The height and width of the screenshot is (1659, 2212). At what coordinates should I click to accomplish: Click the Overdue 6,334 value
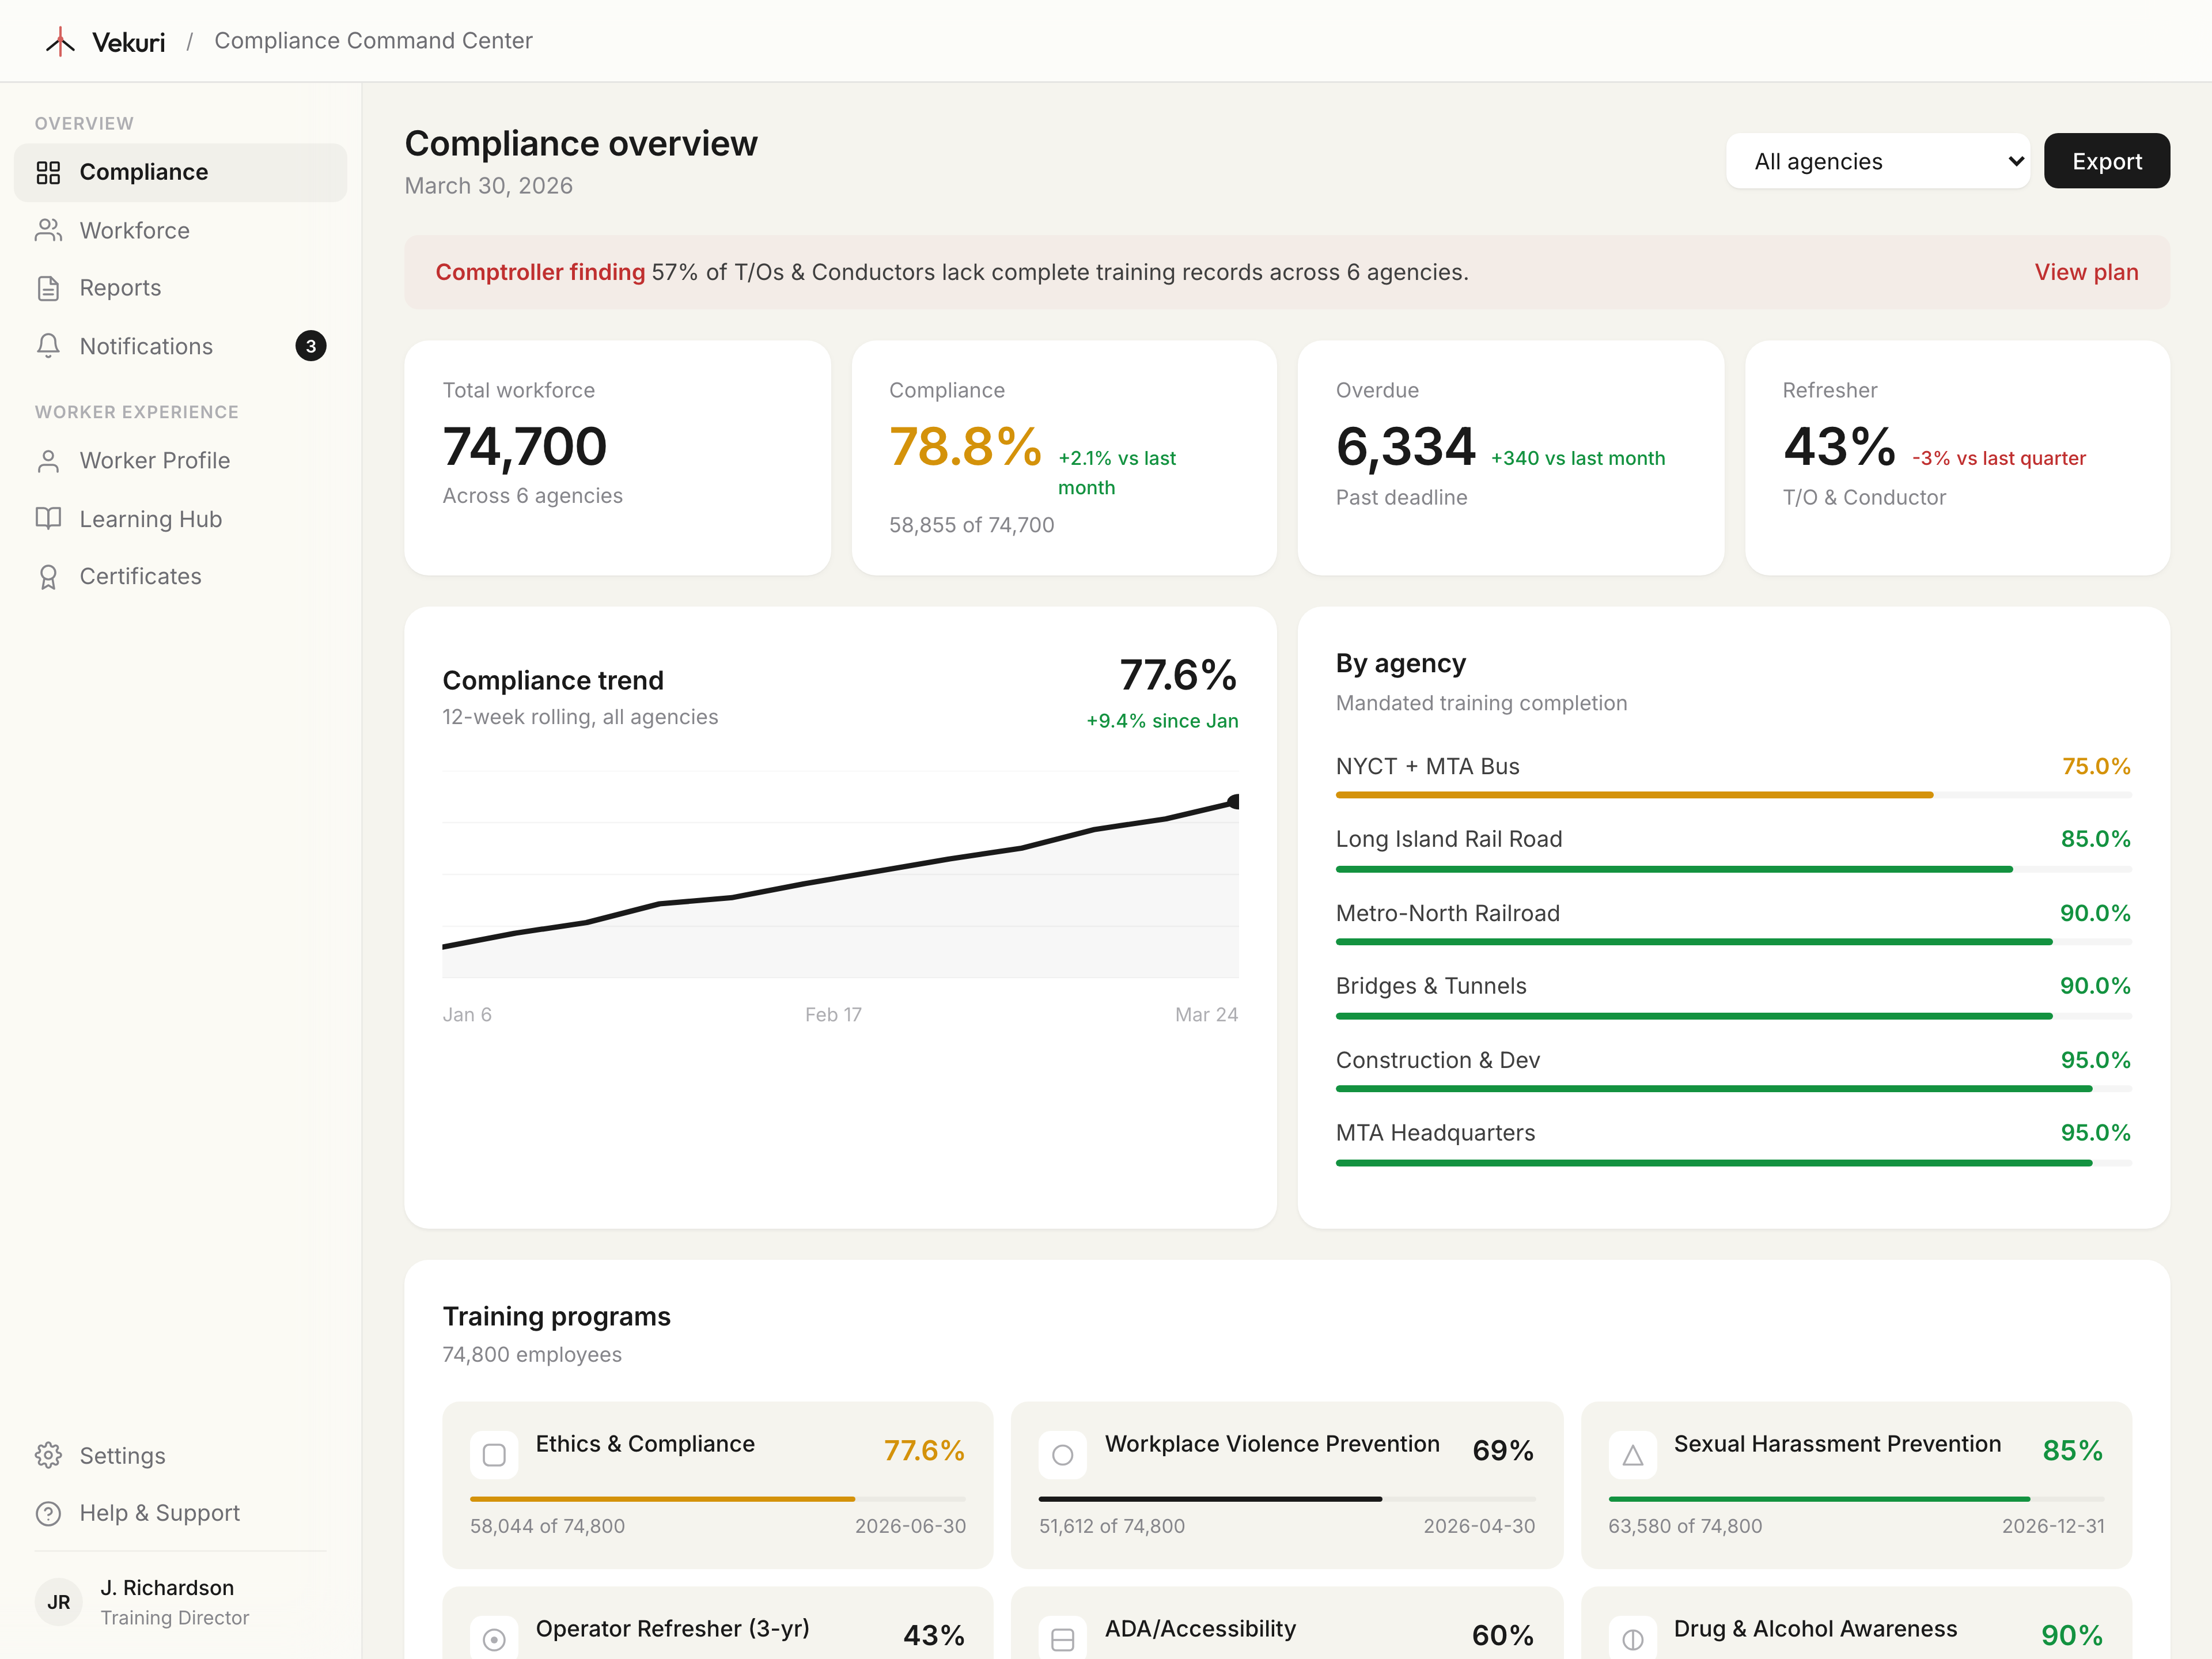1405,446
